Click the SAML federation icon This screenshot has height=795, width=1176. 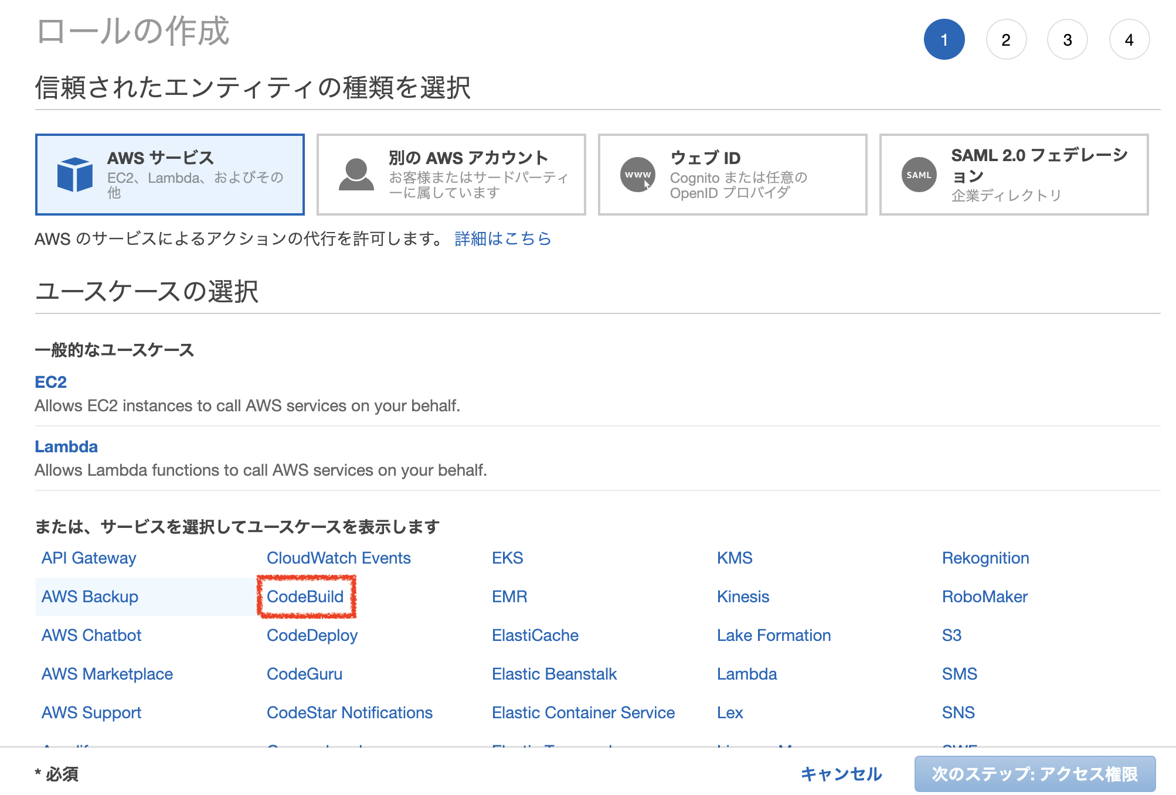(919, 175)
